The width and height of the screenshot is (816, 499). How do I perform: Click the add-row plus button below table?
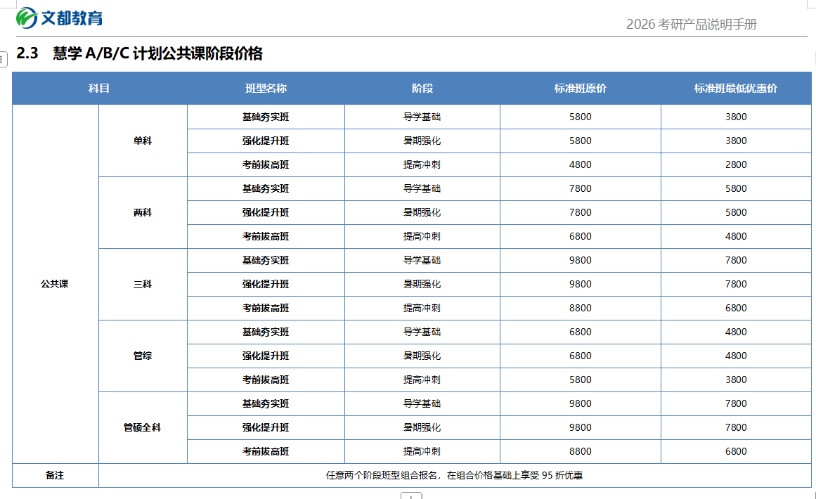(411, 495)
